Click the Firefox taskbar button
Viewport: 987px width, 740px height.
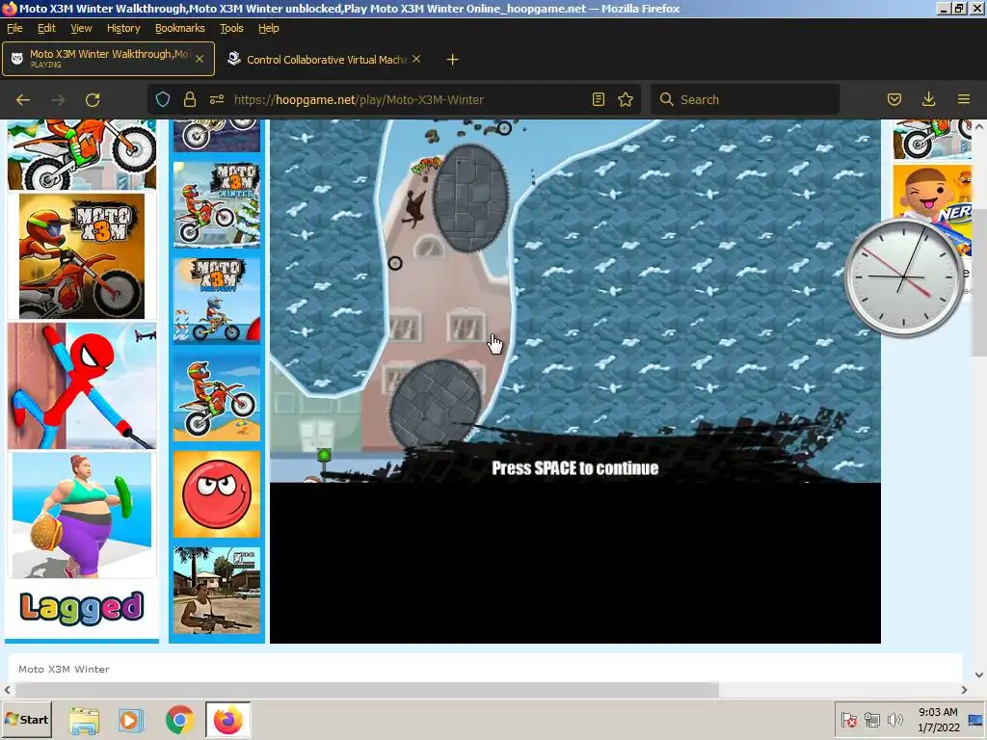point(227,720)
